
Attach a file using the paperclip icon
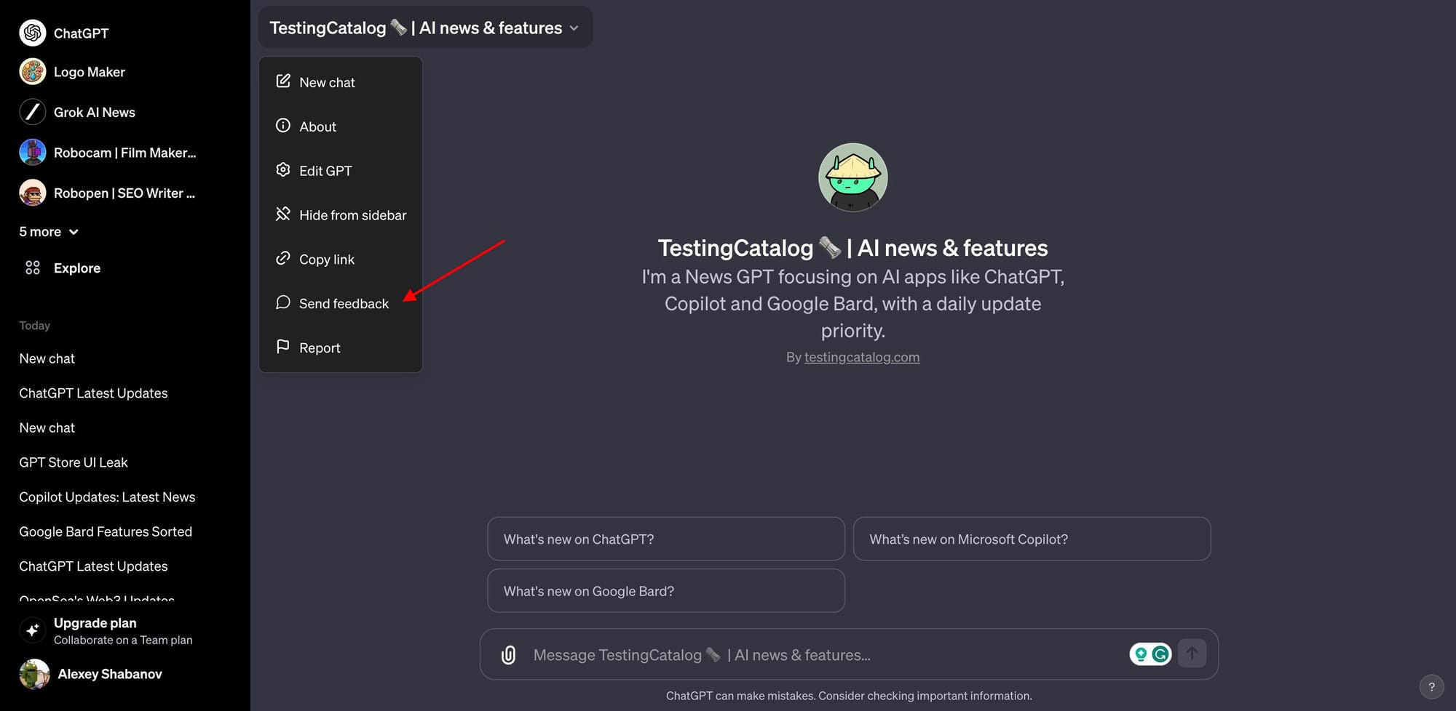point(508,655)
